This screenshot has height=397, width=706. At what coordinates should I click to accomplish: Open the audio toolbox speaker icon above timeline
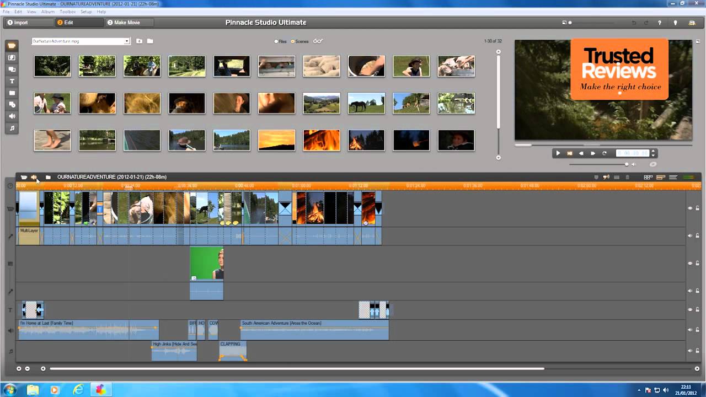pyautogui.click(x=34, y=177)
